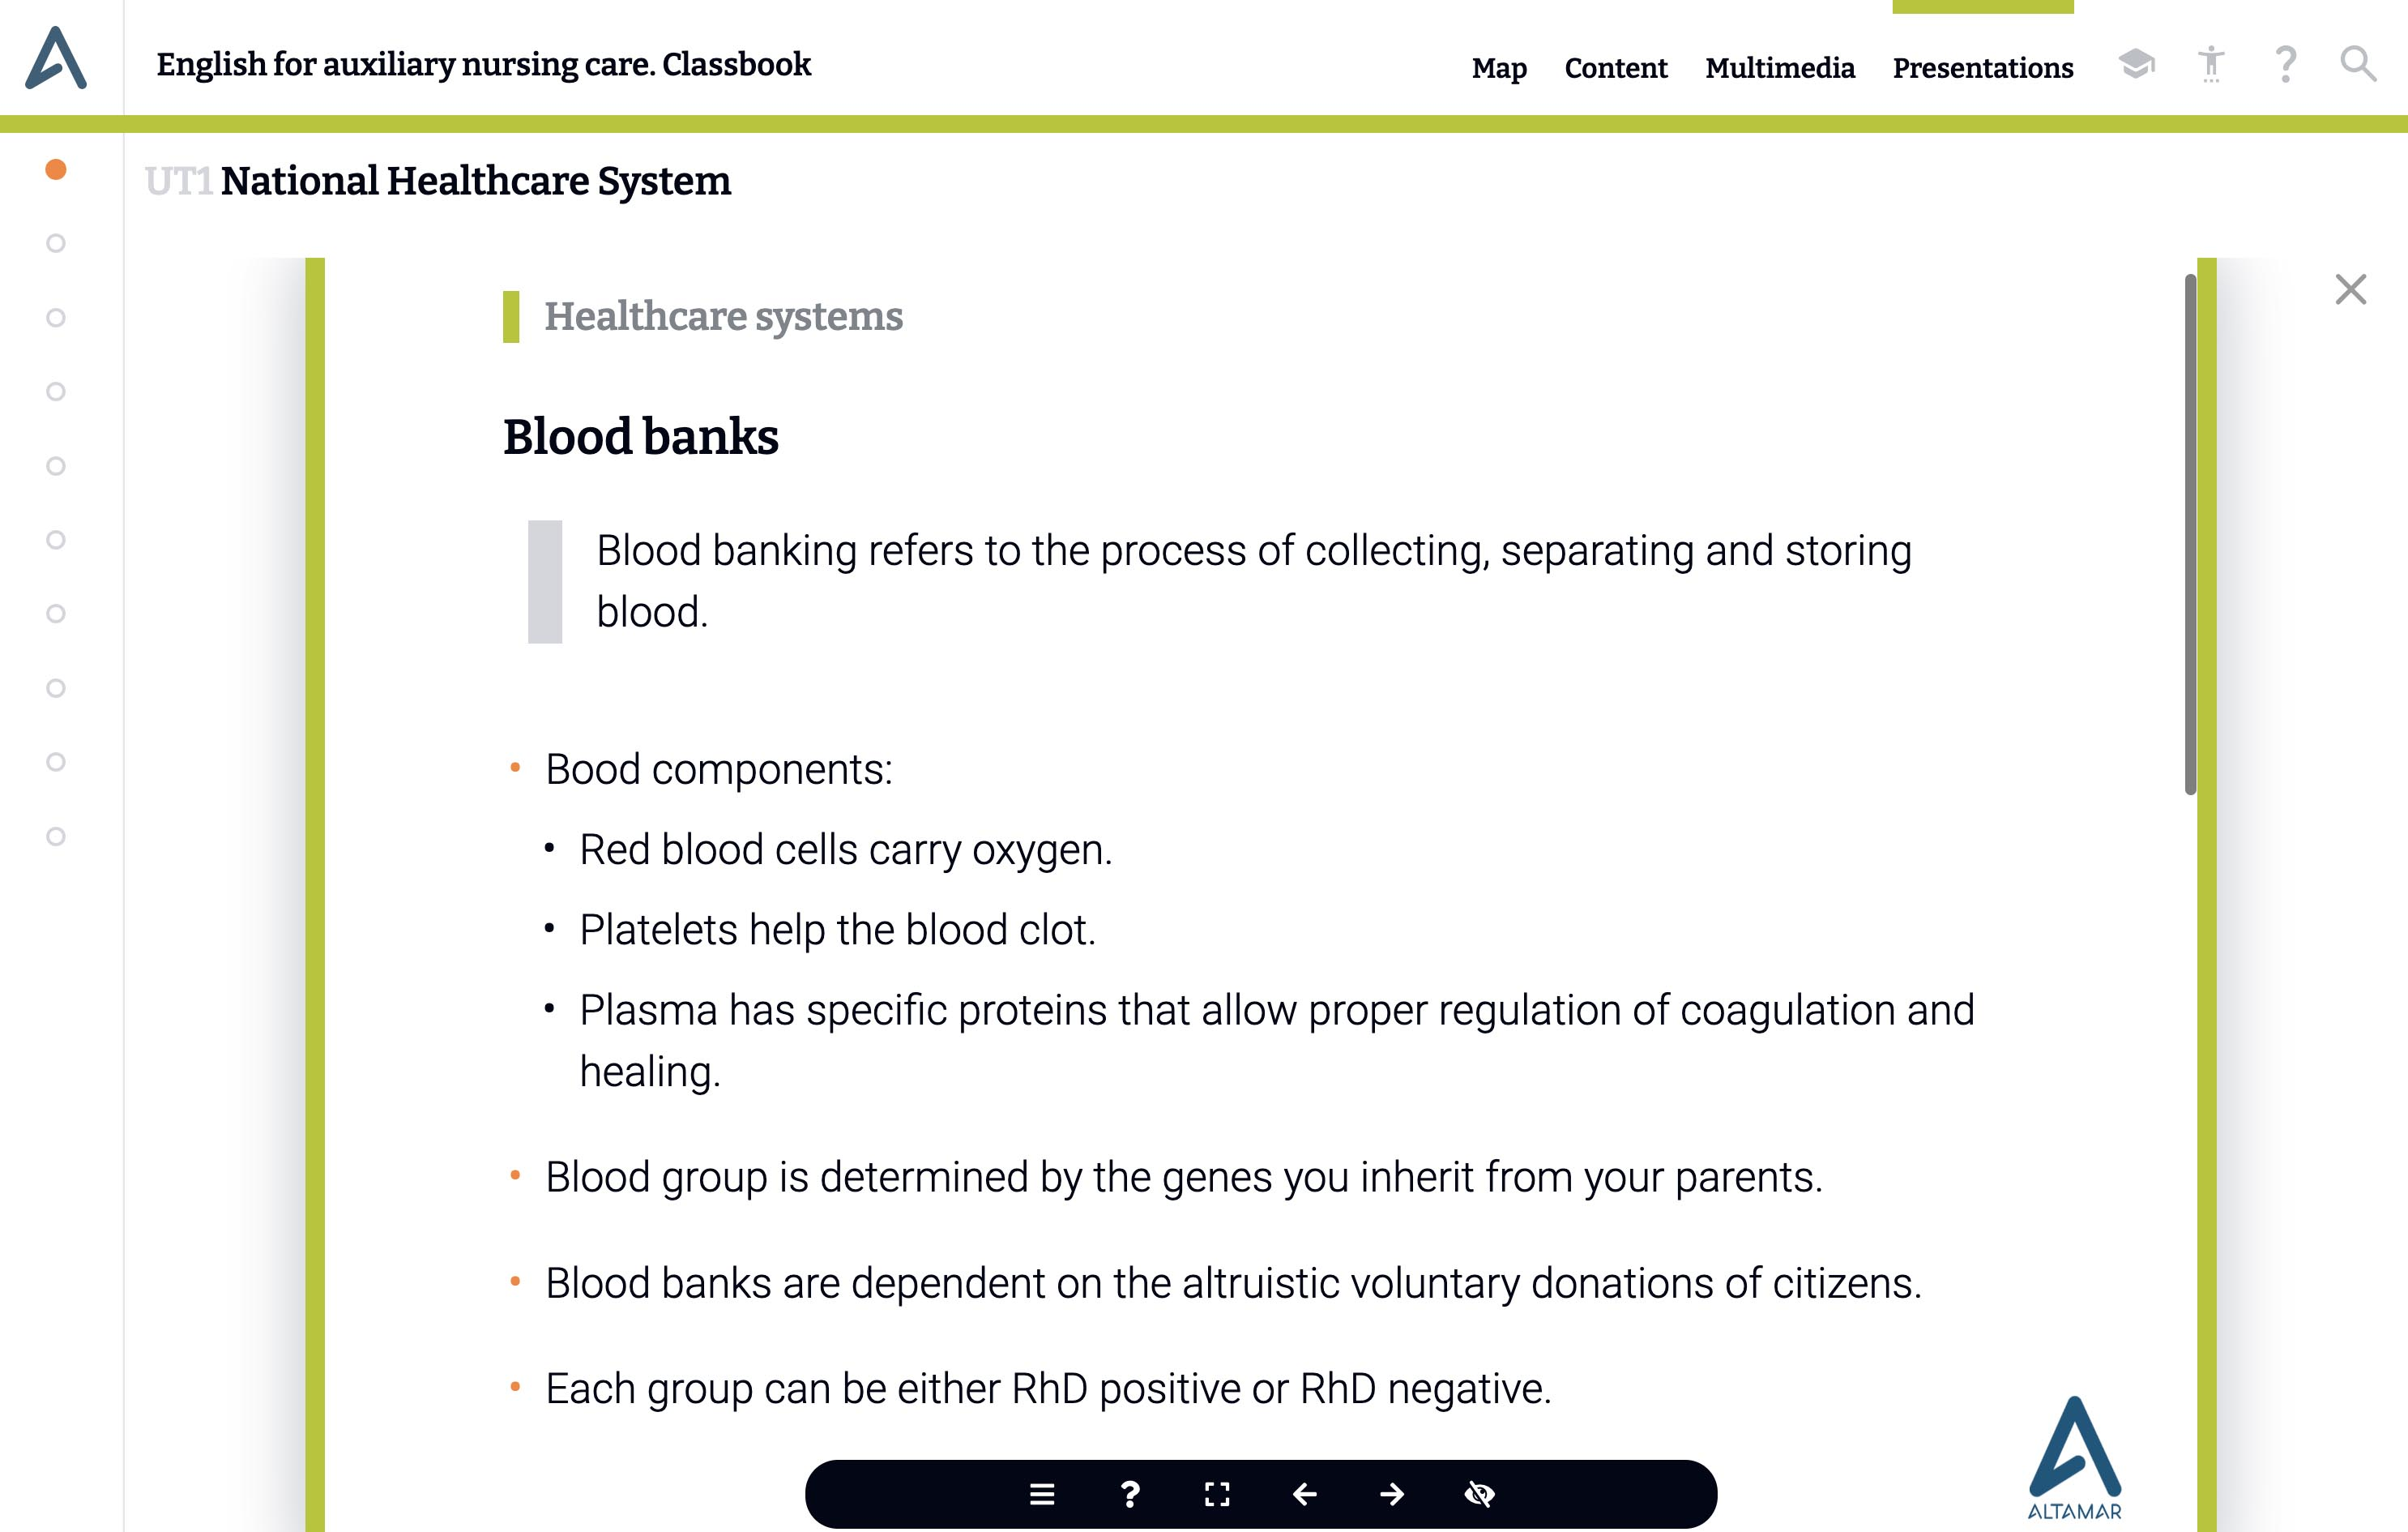Select the second section dot in sidebar
The height and width of the screenshot is (1532, 2408).
click(56, 243)
